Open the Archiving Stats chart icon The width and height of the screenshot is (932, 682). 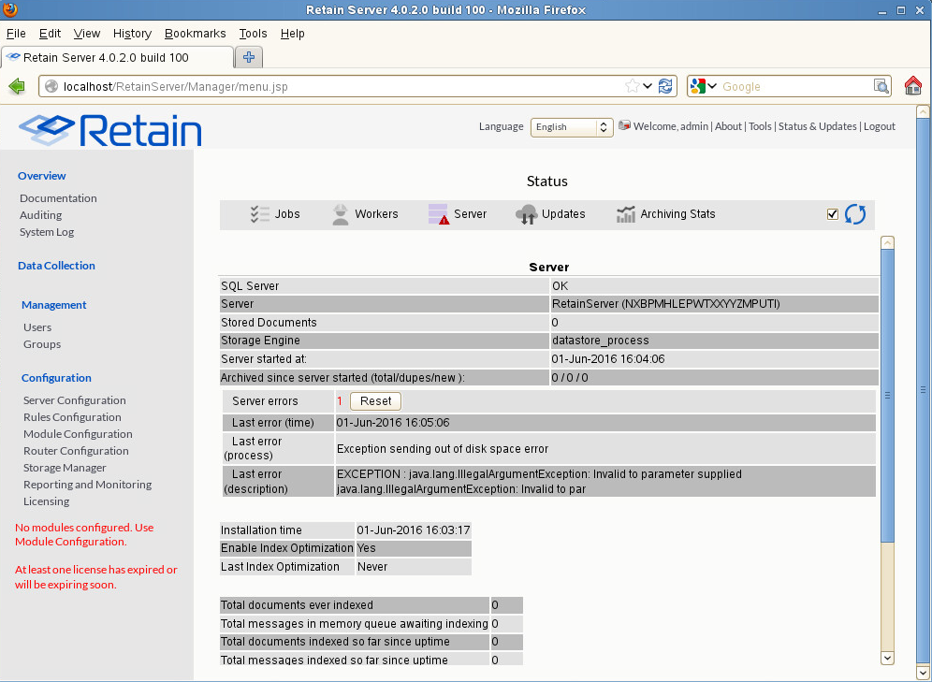pyautogui.click(x=625, y=214)
